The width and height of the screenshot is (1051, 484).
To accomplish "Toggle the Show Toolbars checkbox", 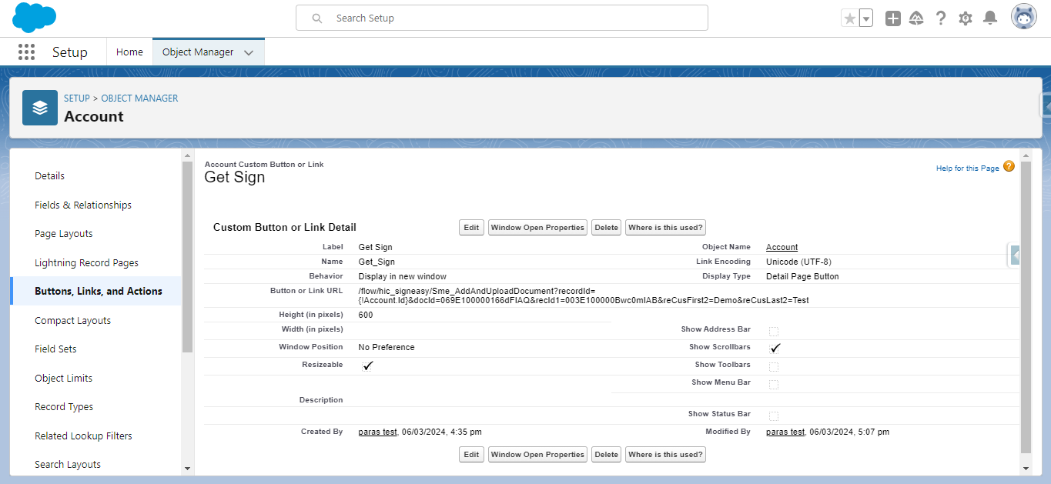I will 774,367.
